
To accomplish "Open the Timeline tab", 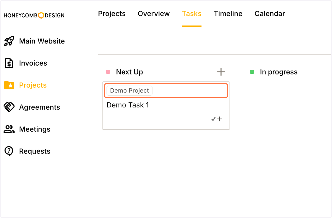I will pos(228,14).
